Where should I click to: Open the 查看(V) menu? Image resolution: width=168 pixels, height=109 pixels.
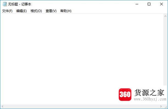tap(51, 11)
